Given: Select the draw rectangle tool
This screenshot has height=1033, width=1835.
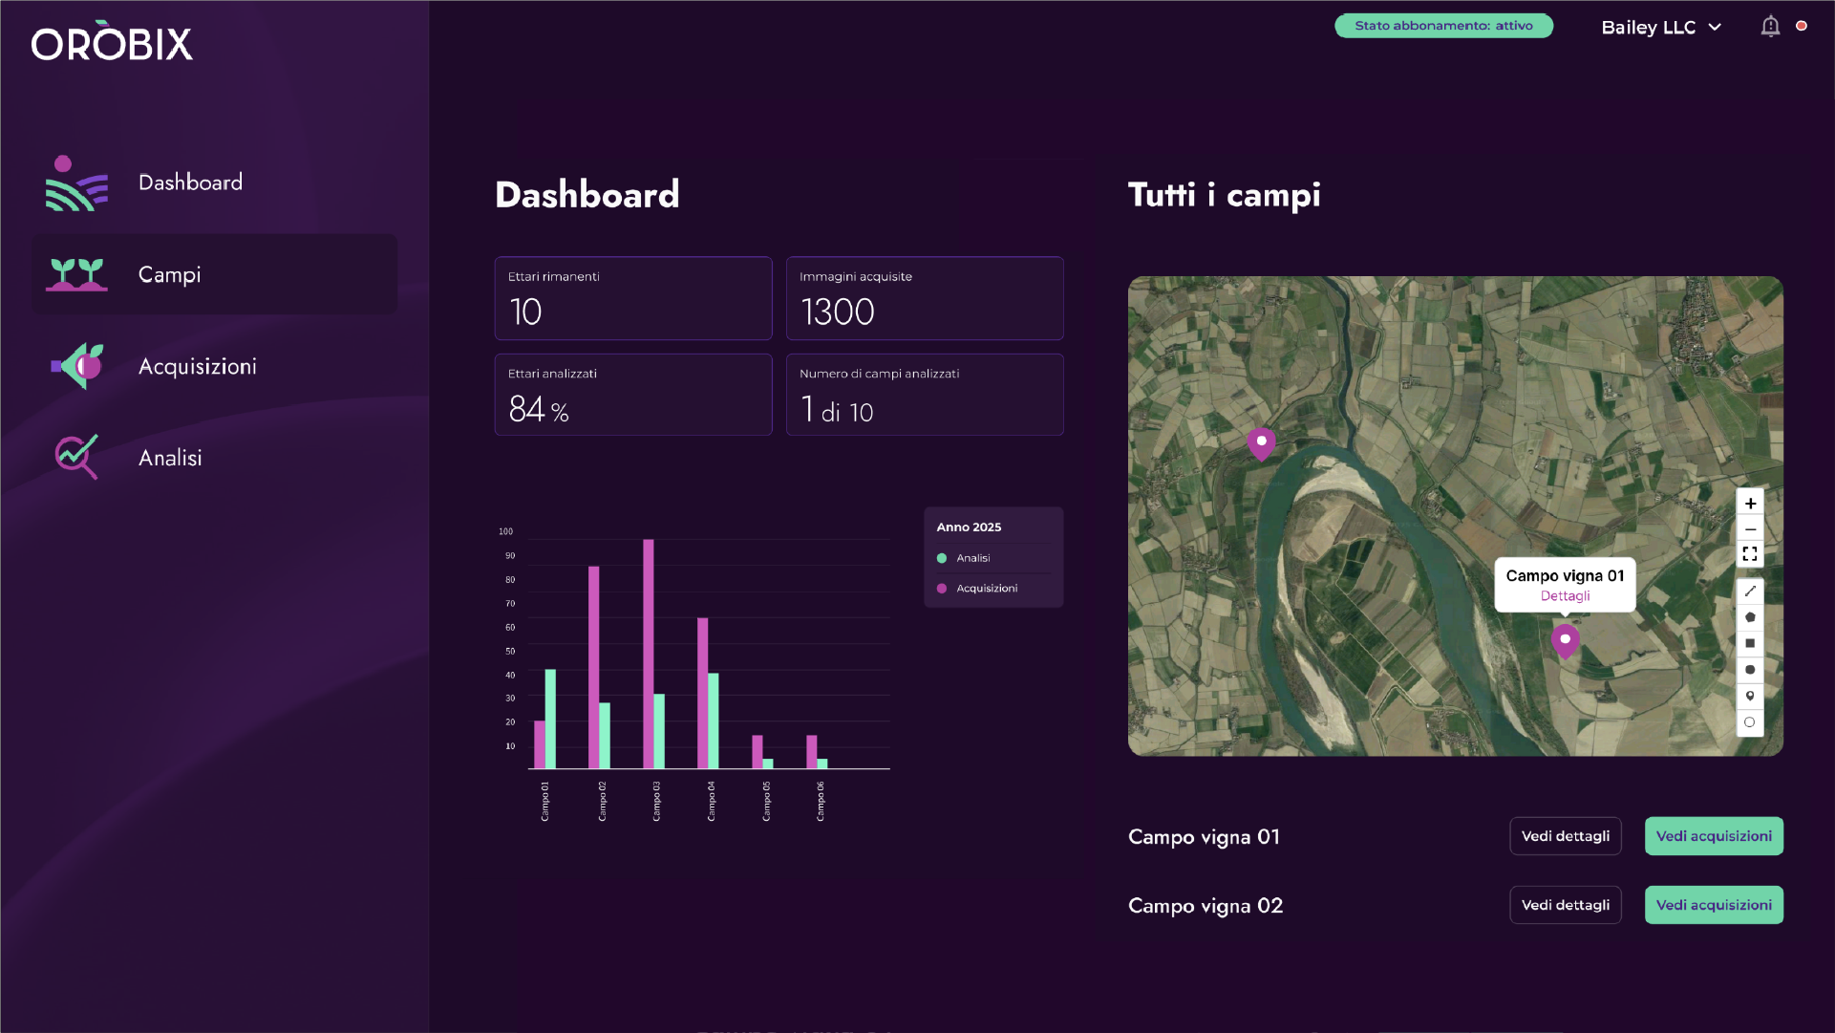Looking at the screenshot, I should coord(1750,643).
